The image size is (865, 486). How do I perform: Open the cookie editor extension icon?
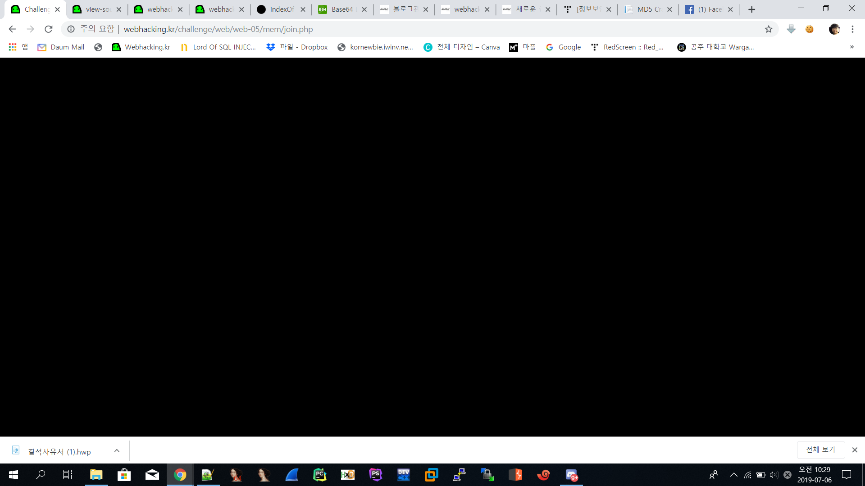pyautogui.click(x=810, y=29)
